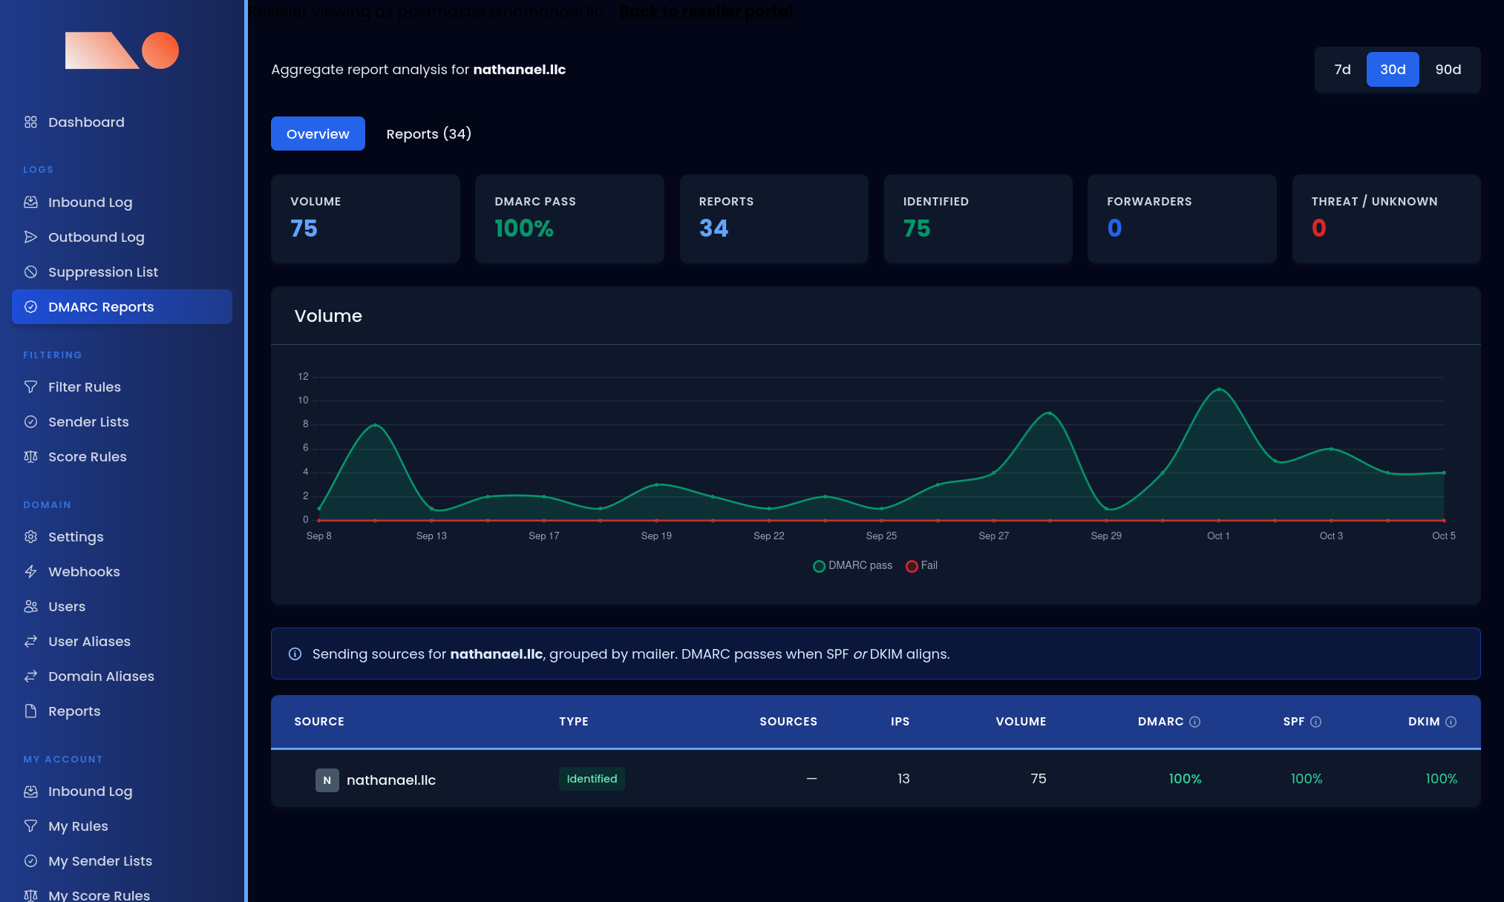Click the Reports document icon
This screenshot has width=1504, height=902.
(30, 711)
